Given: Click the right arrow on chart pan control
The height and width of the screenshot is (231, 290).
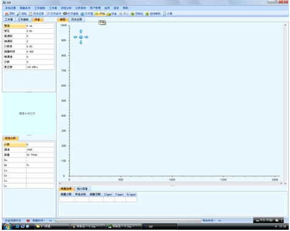Looking at the screenshot, I should [x=87, y=37].
